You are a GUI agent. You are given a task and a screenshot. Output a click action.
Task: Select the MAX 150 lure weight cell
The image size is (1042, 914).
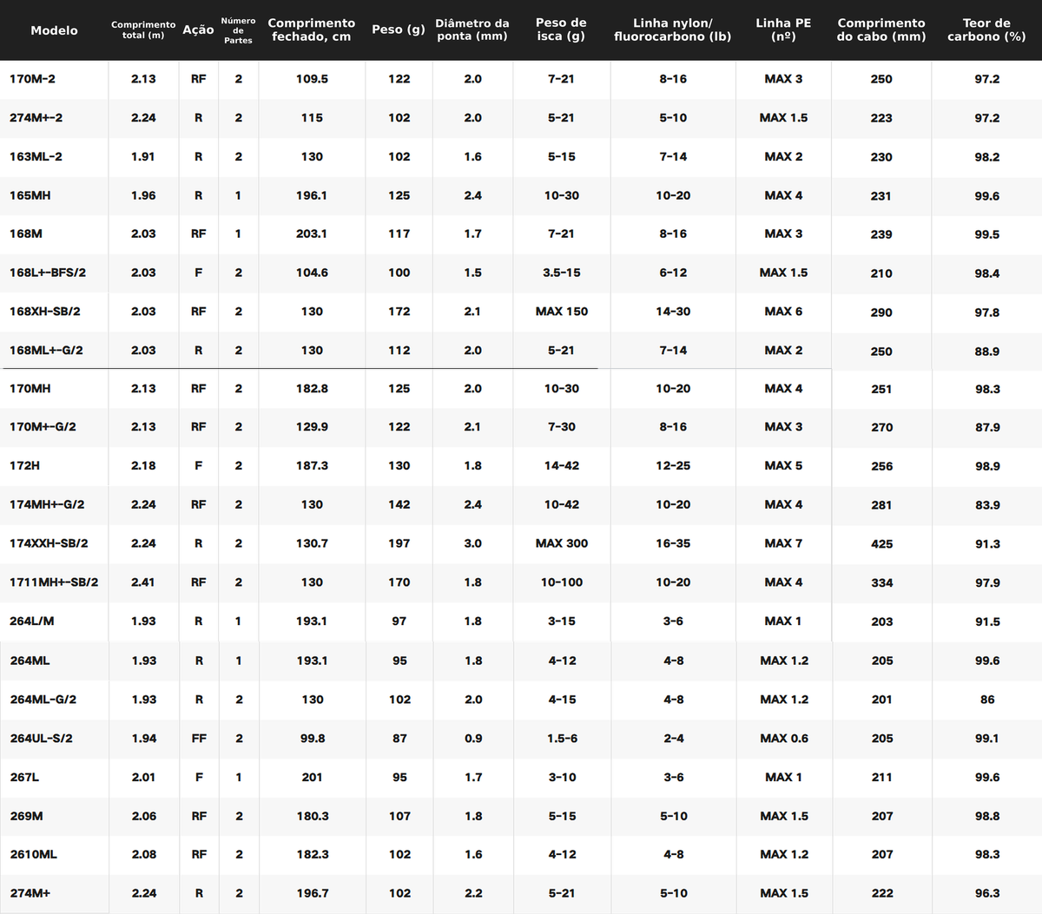click(x=562, y=312)
